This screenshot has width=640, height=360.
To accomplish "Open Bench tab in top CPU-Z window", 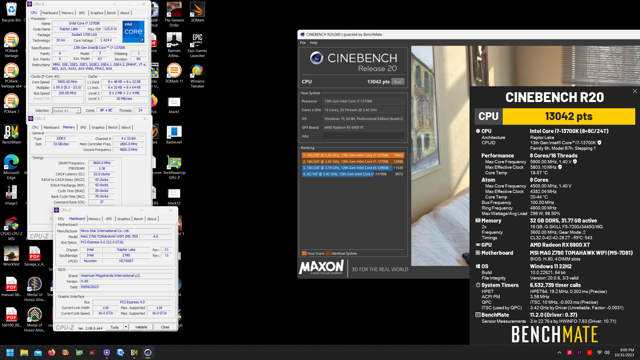I will tap(111, 13).
